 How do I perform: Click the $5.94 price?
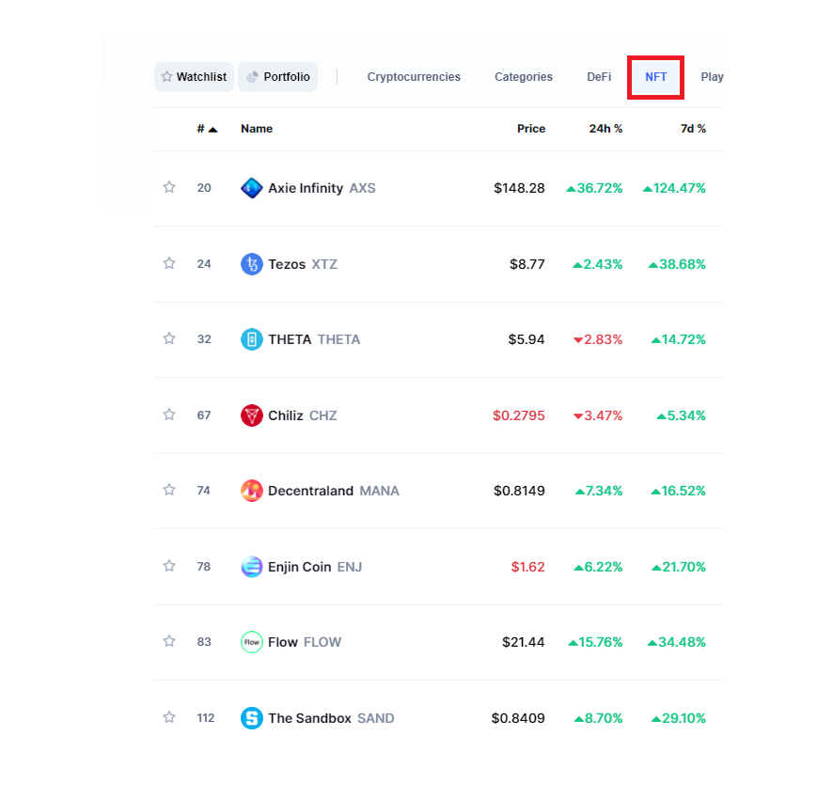(x=527, y=339)
